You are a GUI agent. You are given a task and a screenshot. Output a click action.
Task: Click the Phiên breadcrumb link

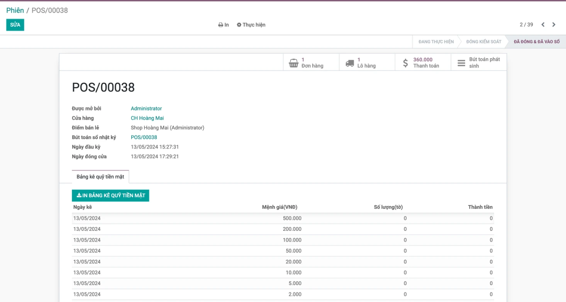(15, 10)
